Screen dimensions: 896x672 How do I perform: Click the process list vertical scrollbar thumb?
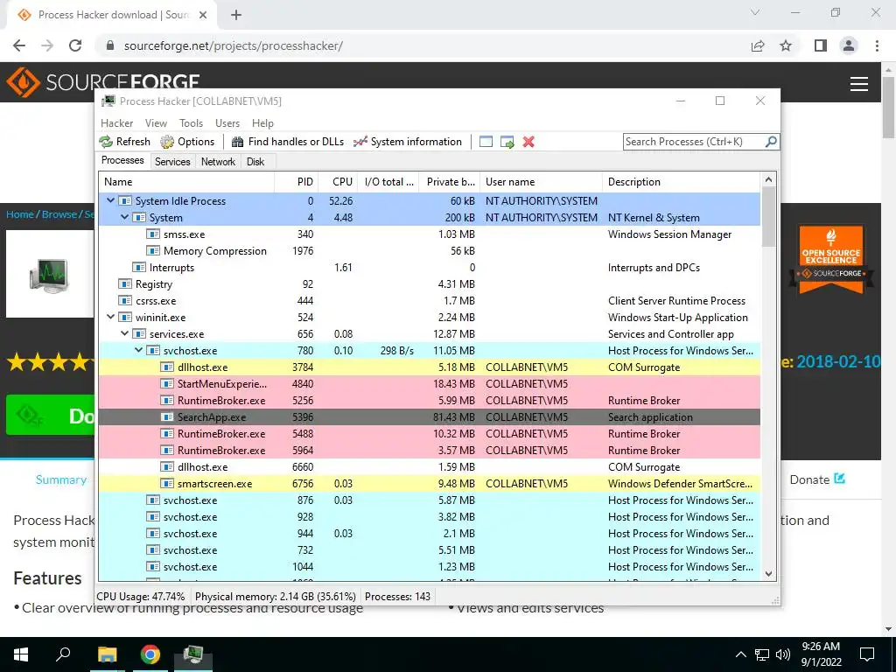[x=768, y=217]
